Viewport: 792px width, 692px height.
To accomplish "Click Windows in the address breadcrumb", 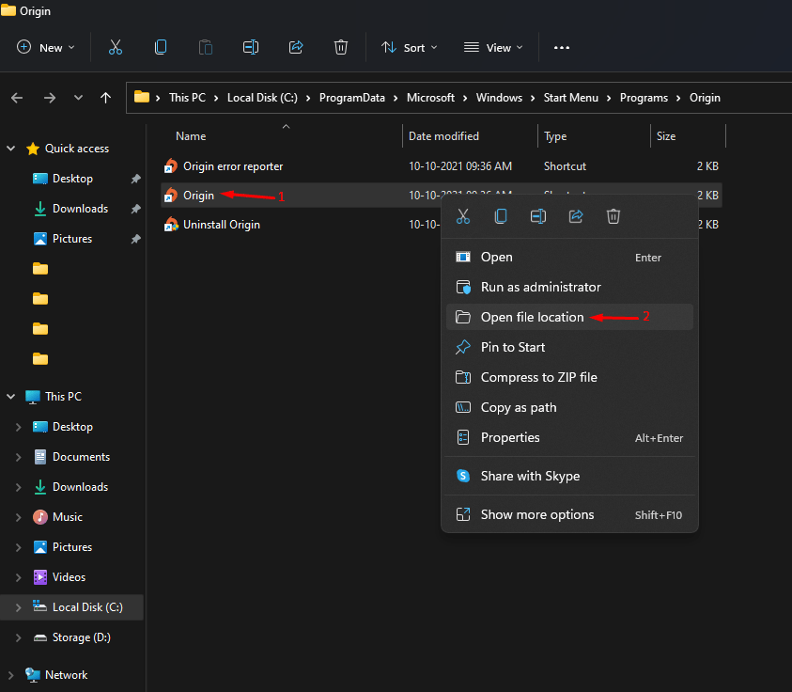I will click(x=499, y=98).
